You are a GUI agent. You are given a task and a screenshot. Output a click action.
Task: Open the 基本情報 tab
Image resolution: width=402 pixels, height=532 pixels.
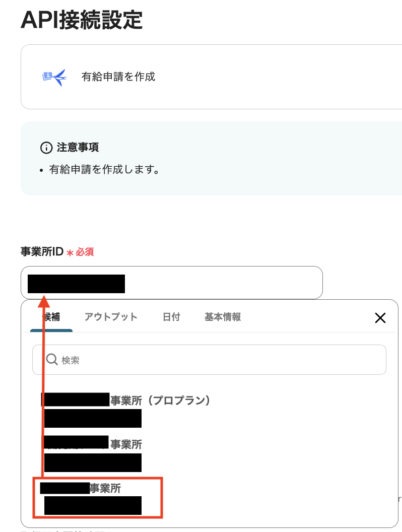click(223, 317)
